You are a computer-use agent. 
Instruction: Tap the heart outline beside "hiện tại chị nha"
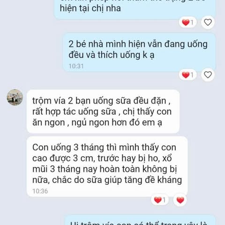[x=208, y=22]
